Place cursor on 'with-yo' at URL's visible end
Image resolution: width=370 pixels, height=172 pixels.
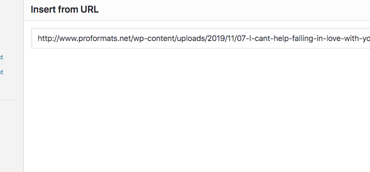pos(357,38)
